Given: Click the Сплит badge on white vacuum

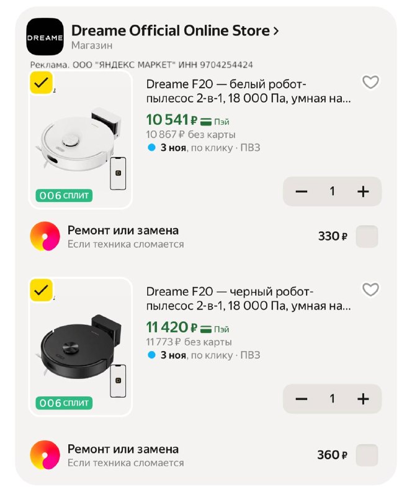Looking at the screenshot, I should click(x=64, y=195).
